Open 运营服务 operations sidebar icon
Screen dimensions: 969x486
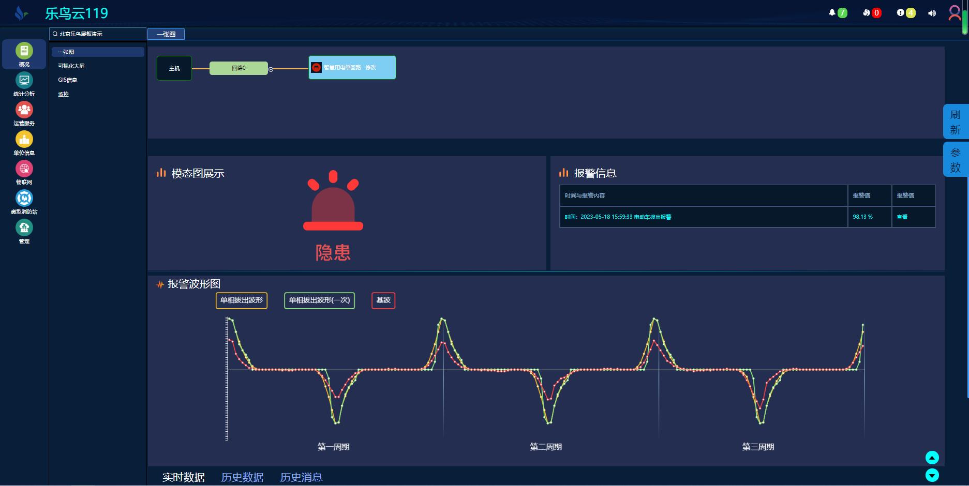point(24,110)
